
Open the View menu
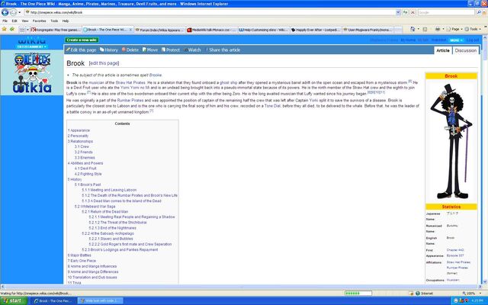25,21
